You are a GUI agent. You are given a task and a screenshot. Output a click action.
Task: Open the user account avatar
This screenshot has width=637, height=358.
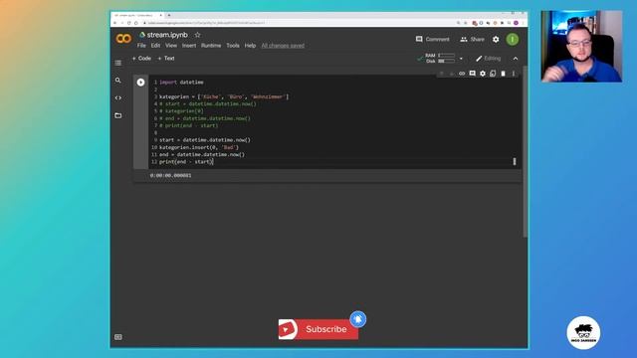(x=513, y=40)
